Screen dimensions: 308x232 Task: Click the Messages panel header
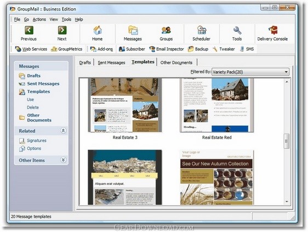41,66
